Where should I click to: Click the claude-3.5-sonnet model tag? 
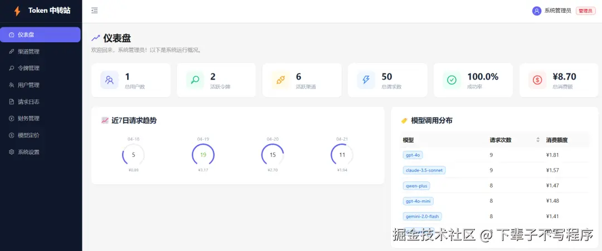click(x=424, y=170)
